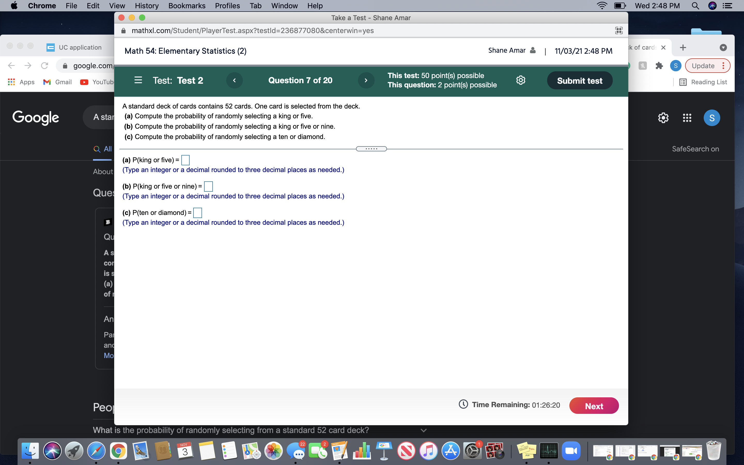Click the answer box for P(king or five)
This screenshot has height=465, width=744.
[185, 160]
